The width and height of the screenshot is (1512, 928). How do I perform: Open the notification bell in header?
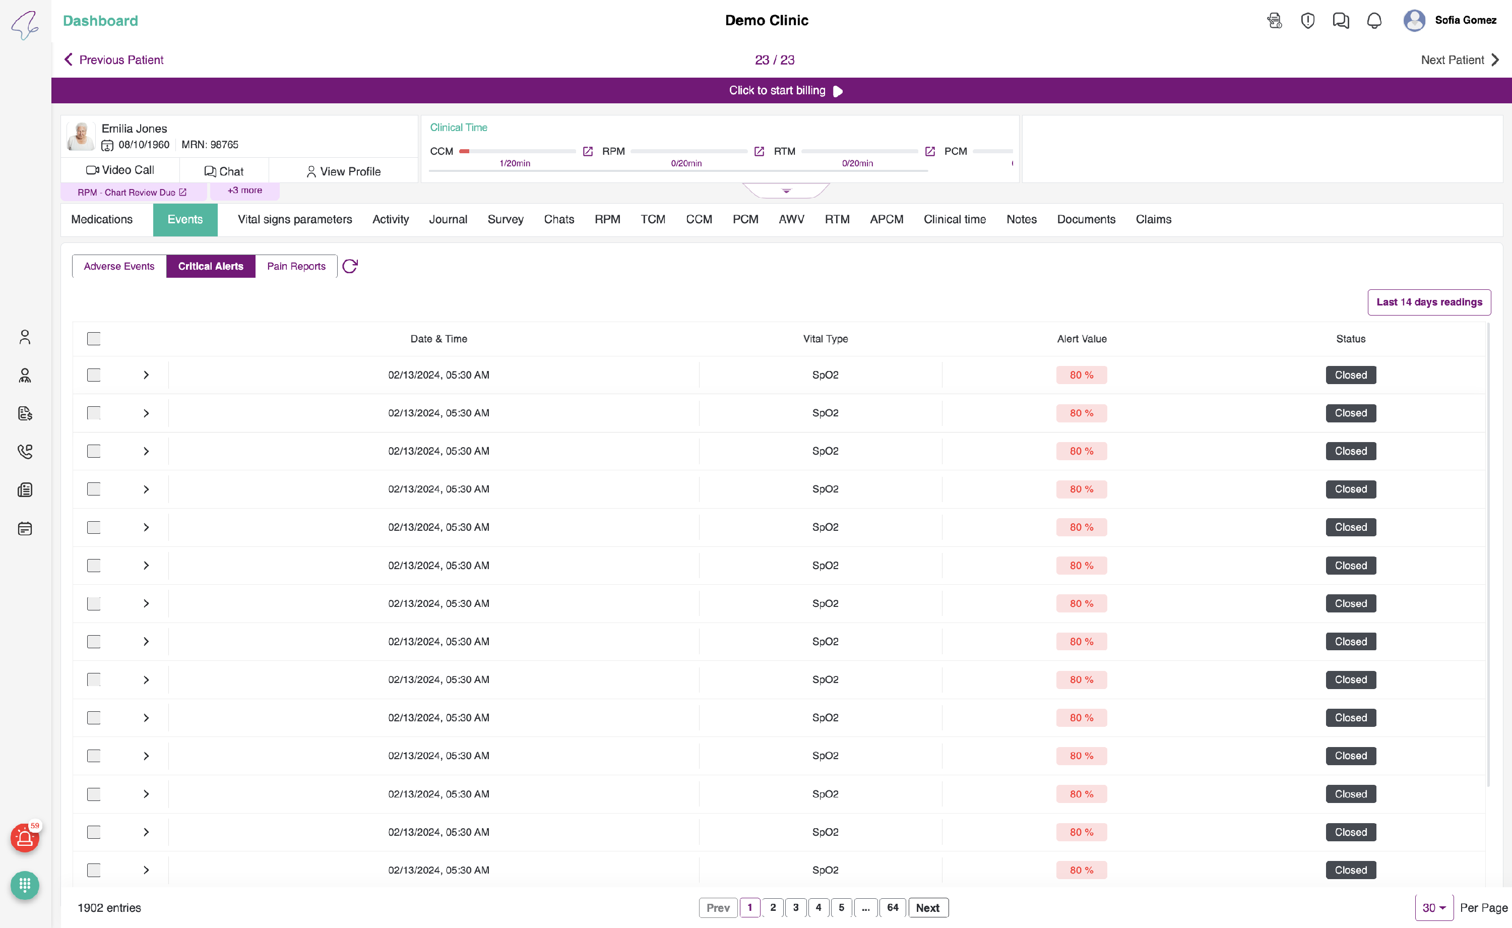[1374, 21]
